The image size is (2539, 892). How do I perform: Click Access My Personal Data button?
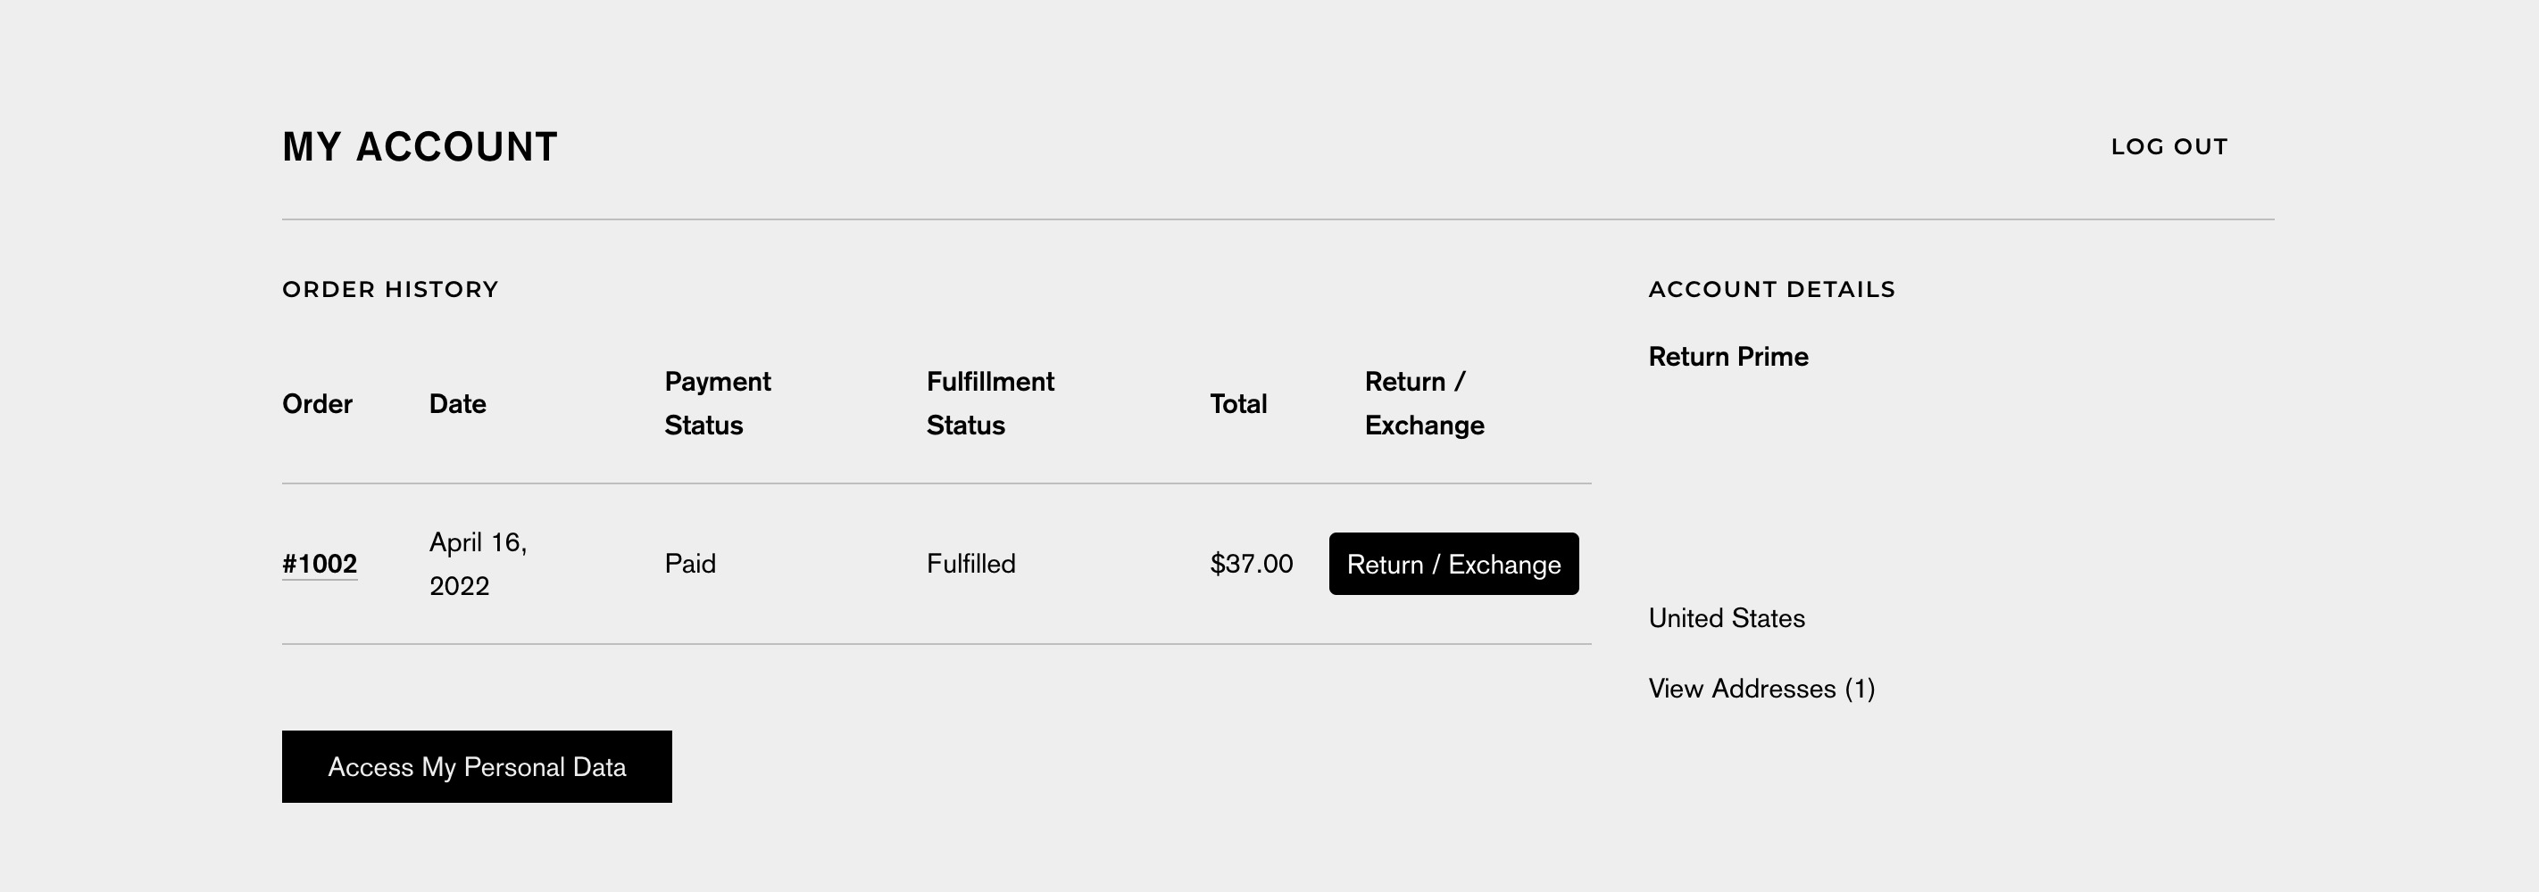tap(477, 767)
